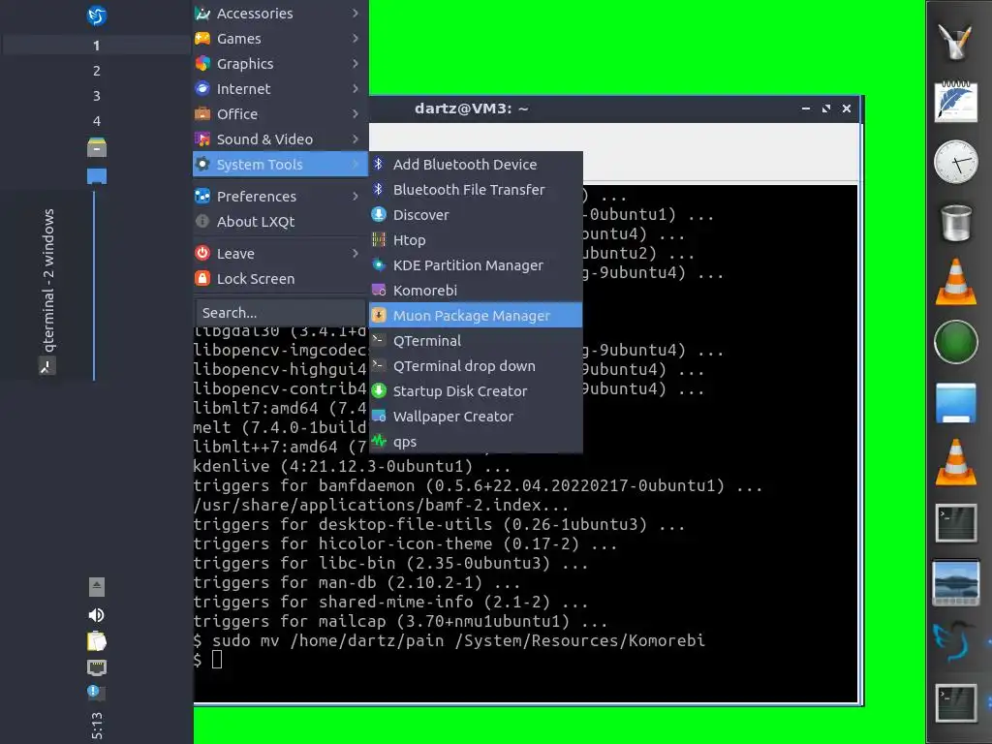Open the trash can in the dock
Image resolution: width=992 pixels, height=744 pixels.
click(956, 222)
